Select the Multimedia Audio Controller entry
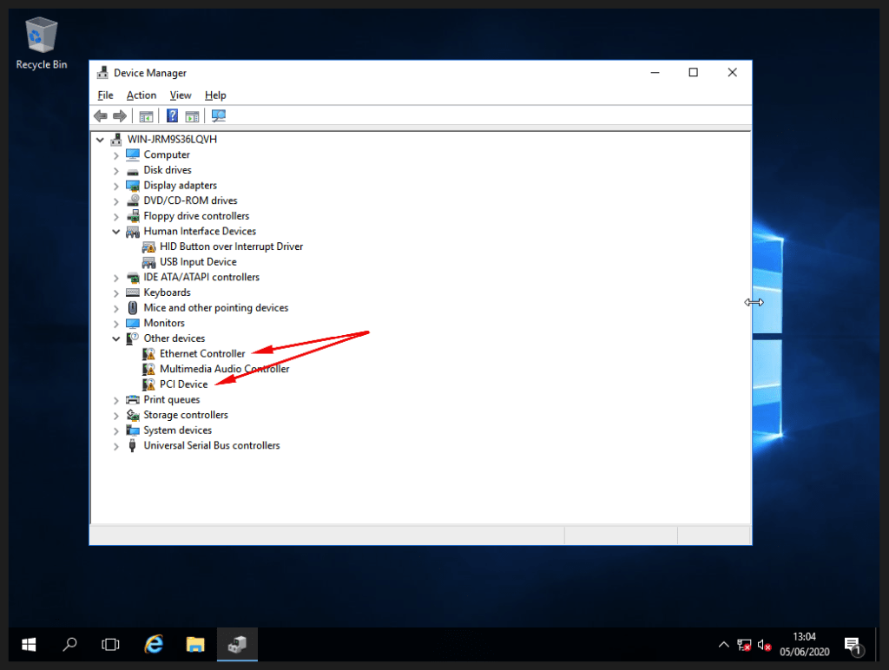889x670 pixels. coord(224,368)
